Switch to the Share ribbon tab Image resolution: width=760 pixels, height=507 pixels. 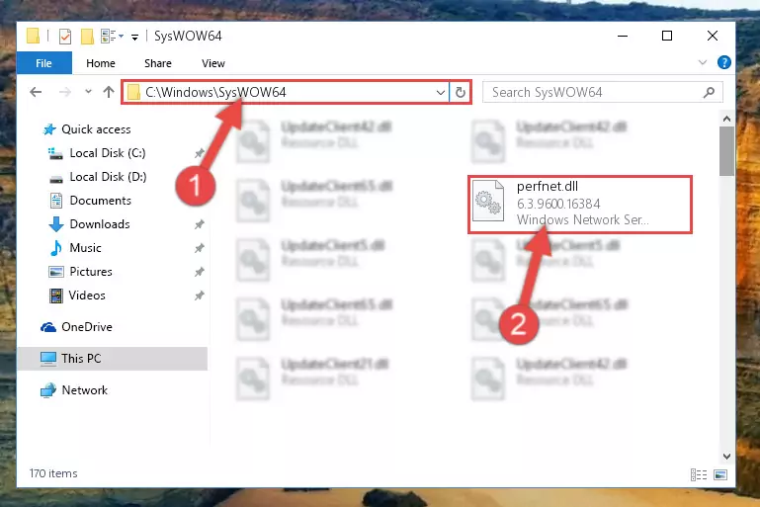[157, 63]
